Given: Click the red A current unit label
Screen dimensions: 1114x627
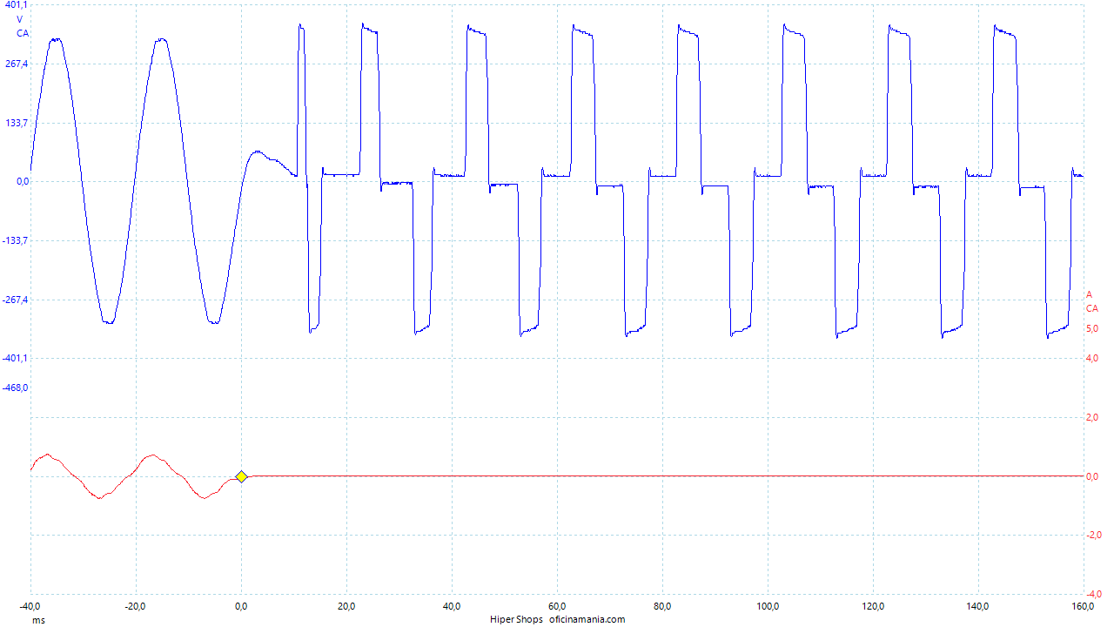Looking at the screenshot, I should coord(1089,294).
